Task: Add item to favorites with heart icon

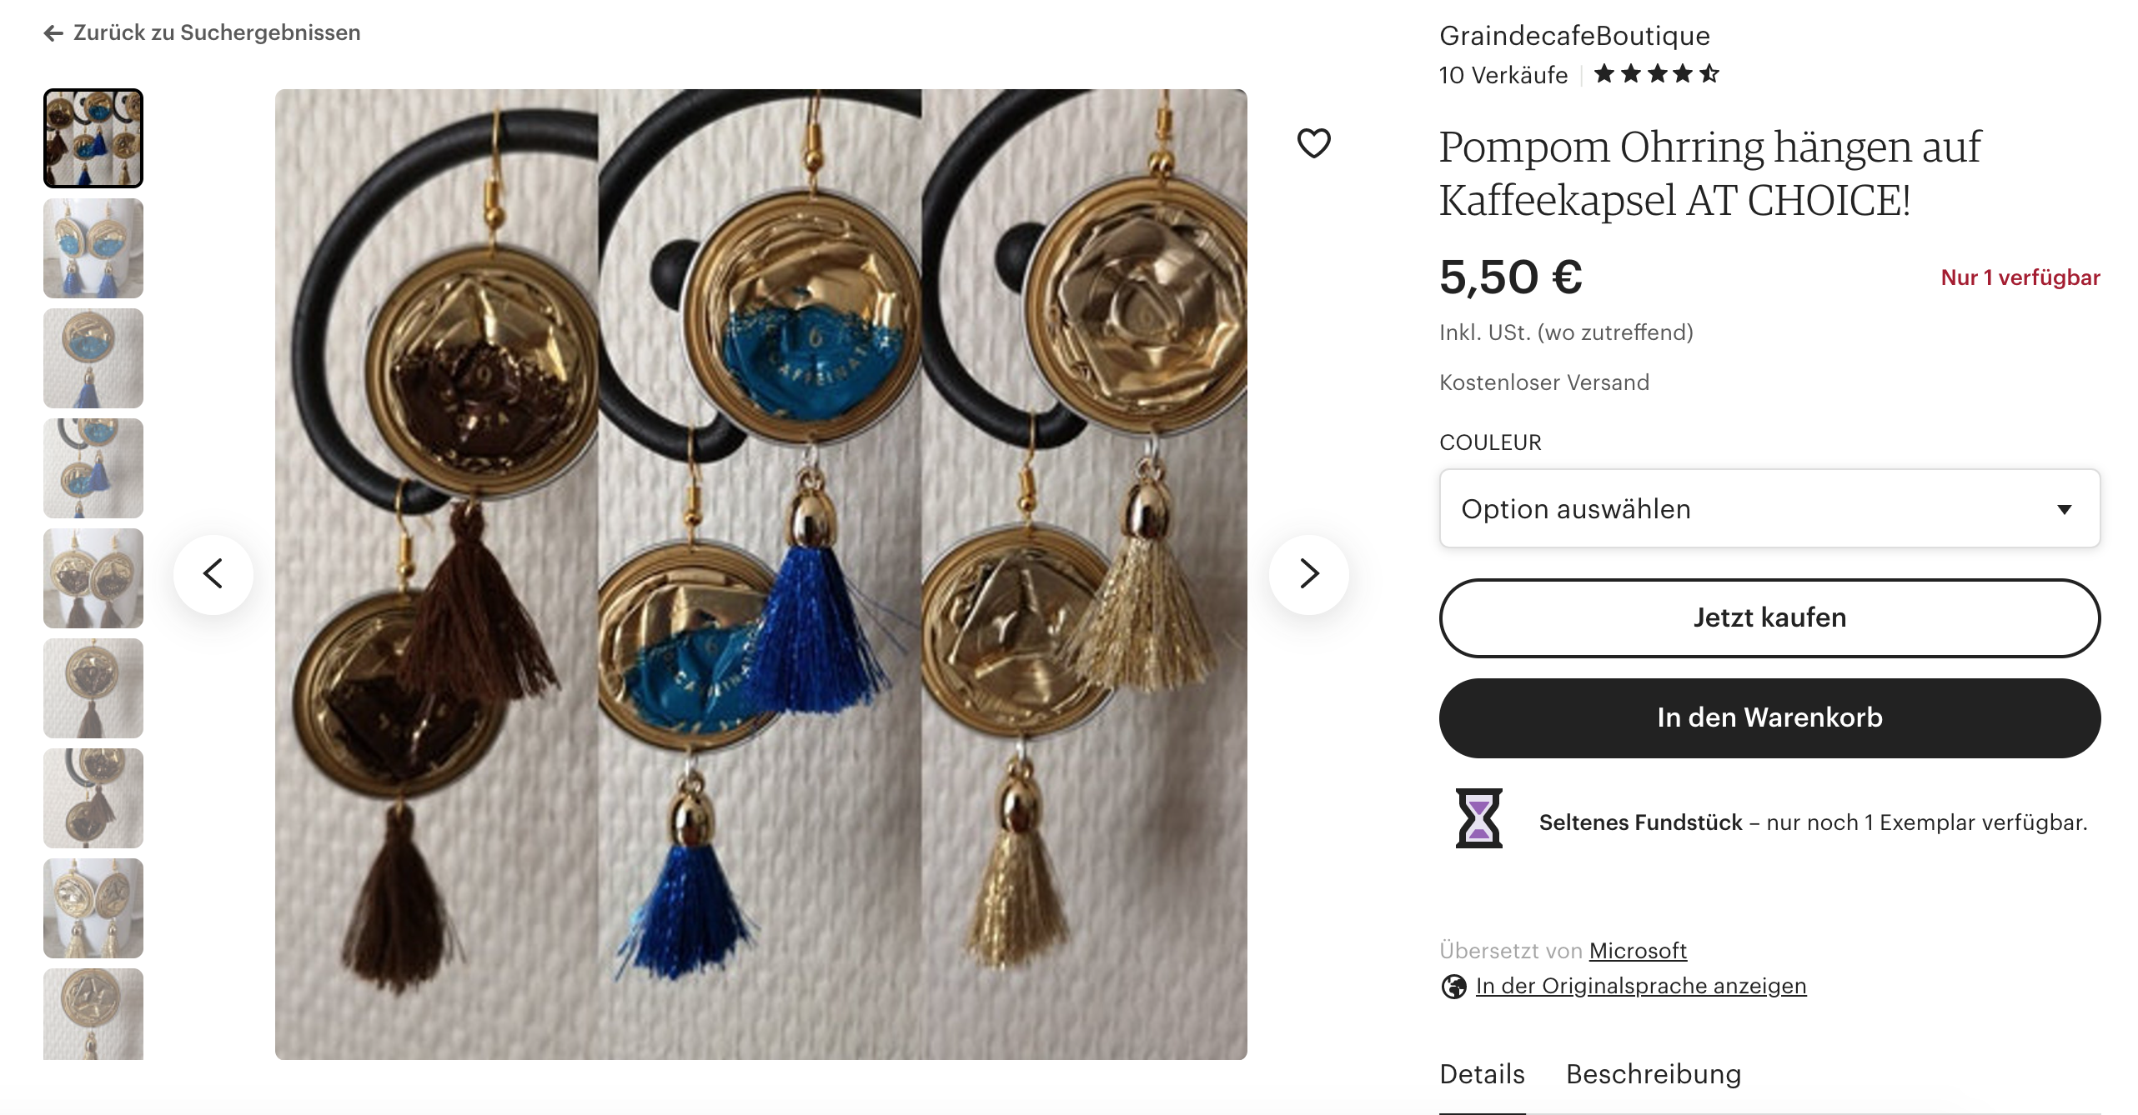Action: (x=1313, y=143)
